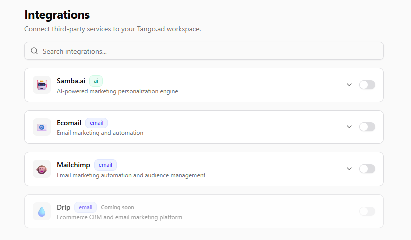Viewport: 411px width, 240px height.
Task: Click 'AI-powered marketing personalization engine' description
Action: point(117,91)
